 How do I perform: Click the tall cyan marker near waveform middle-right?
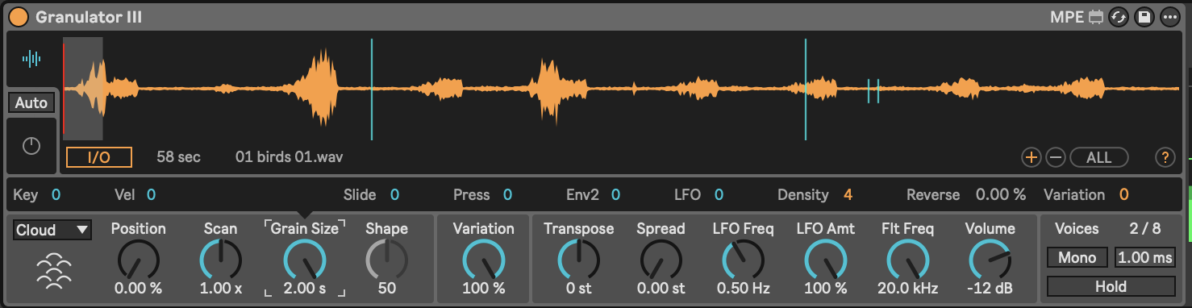[x=806, y=89]
